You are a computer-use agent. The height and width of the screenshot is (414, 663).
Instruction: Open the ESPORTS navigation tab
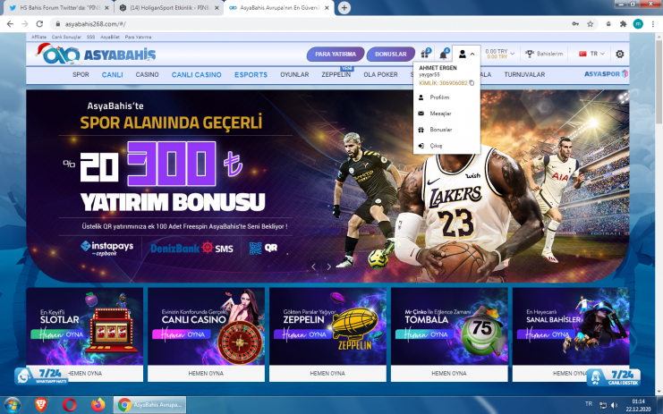pos(251,74)
